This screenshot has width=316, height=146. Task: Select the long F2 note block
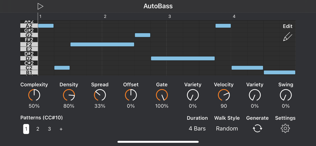coord(102,45)
